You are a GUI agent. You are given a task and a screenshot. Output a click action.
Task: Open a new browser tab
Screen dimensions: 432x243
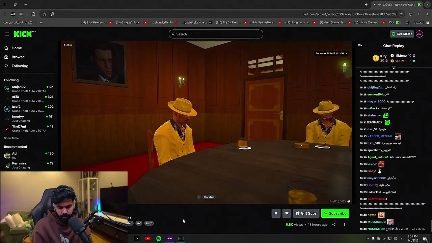[366, 4]
